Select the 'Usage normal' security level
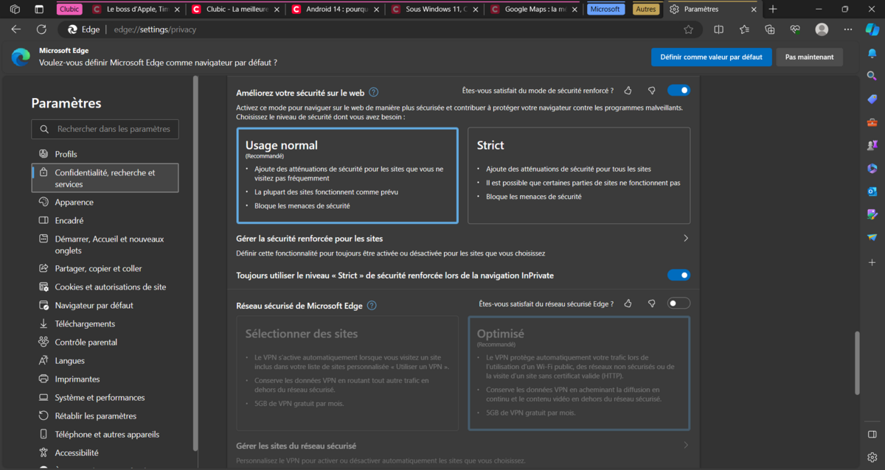The image size is (885, 470). point(347,175)
